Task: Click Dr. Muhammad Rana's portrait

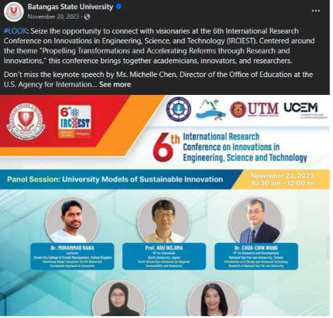Action: [x=72, y=220]
